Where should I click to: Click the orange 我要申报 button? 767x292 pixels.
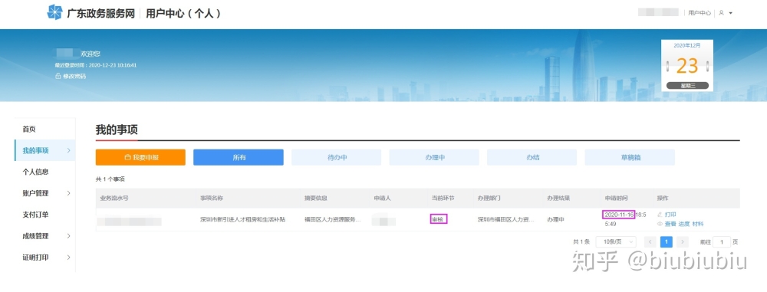pos(140,157)
